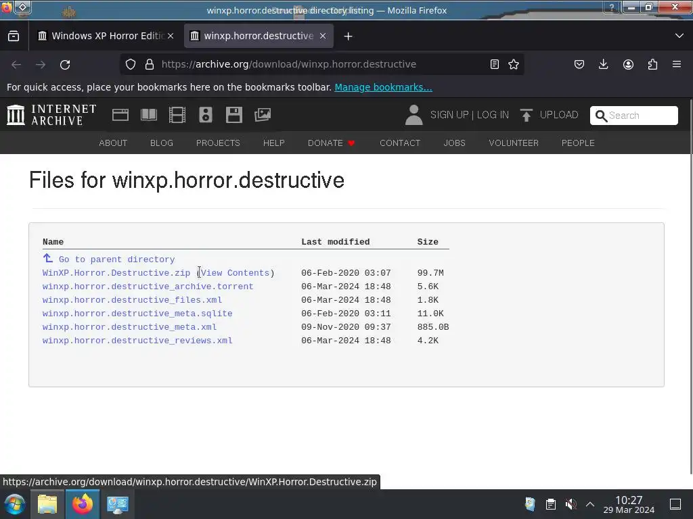The image size is (693, 519).
Task: Close the winxp.horror.destructive tab
Action: (323, 36)
